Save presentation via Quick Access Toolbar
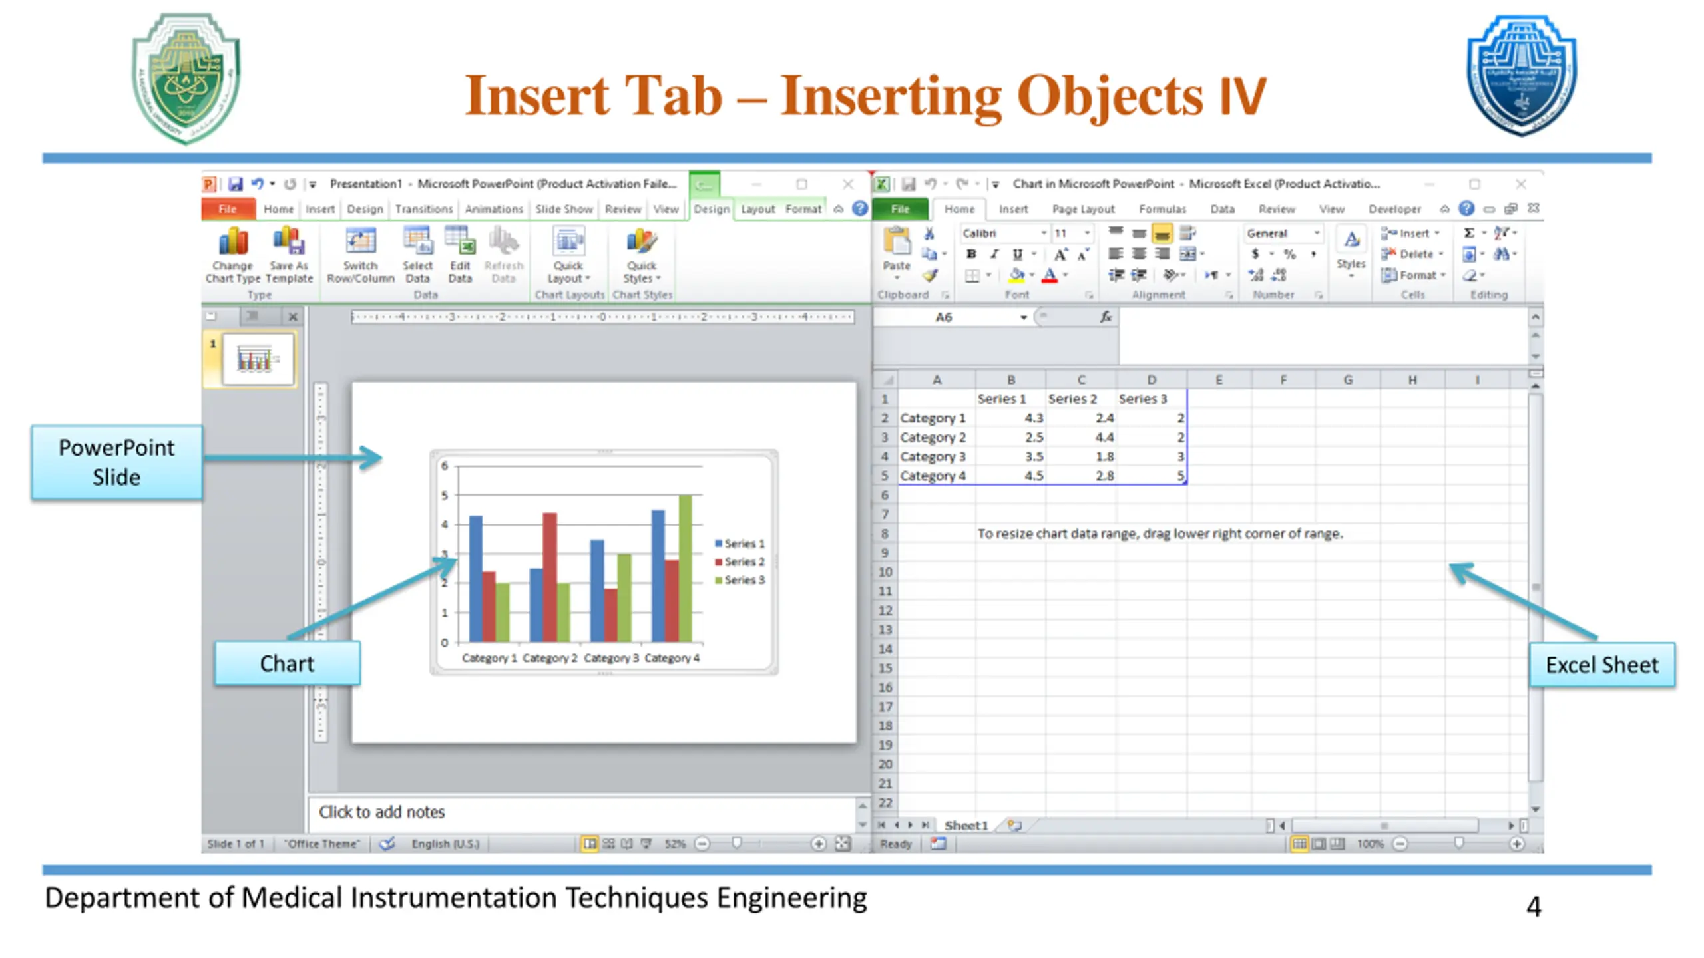This screenshot has height=958, width=1704. pos(235,184)
